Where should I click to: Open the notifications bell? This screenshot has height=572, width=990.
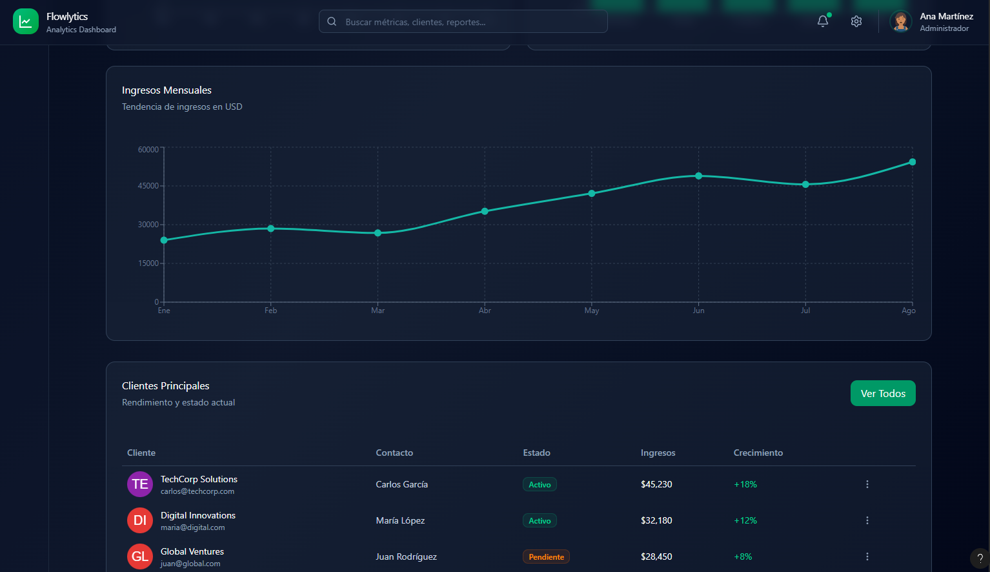click(823, 21)
